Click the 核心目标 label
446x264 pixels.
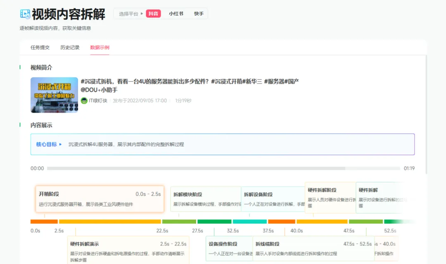[46, 144]
